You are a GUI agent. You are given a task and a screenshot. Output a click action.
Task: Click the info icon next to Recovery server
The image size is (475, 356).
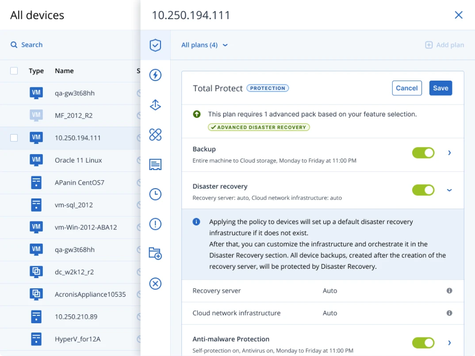point(449,290)
